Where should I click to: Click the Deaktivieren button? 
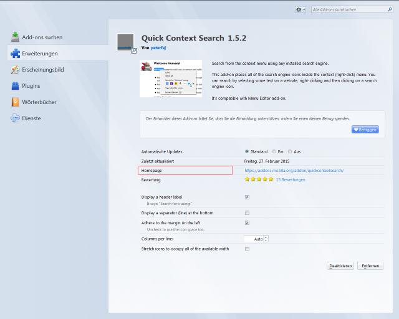tap(340, 266)
